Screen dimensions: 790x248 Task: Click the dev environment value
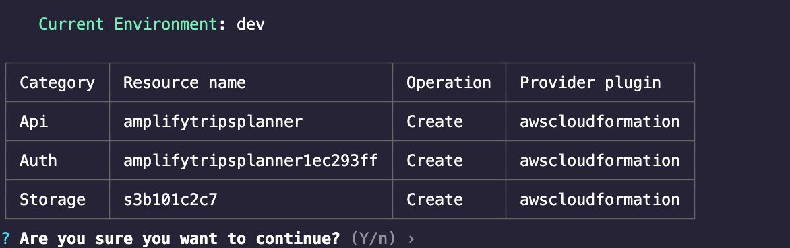(250, 24)
